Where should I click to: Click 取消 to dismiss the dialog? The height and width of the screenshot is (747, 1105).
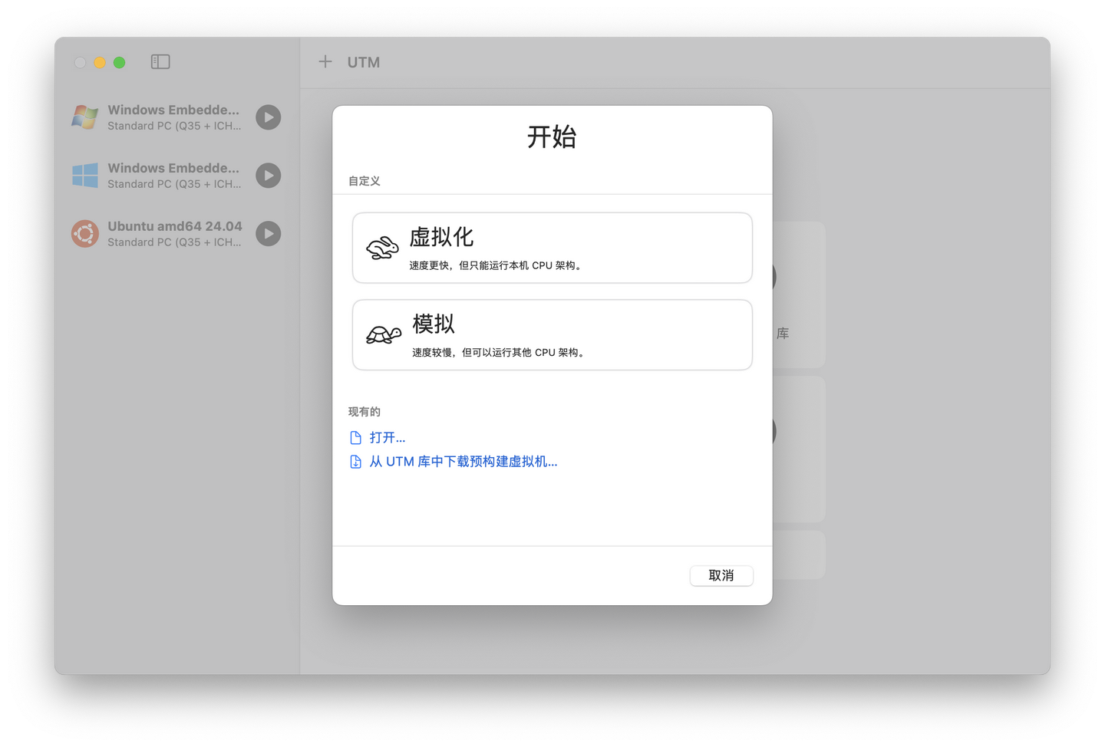(721, 575)
